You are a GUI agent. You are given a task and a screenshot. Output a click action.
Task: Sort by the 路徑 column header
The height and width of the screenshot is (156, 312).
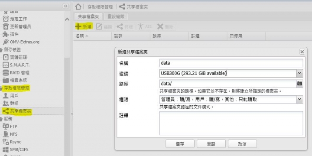coord(169,36)
